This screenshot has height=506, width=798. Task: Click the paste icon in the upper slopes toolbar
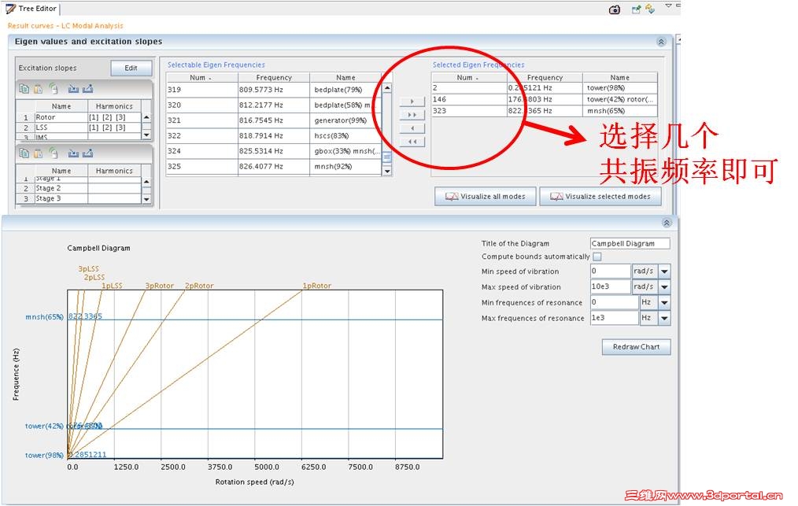pyautogui.click(x=39, y=89)
